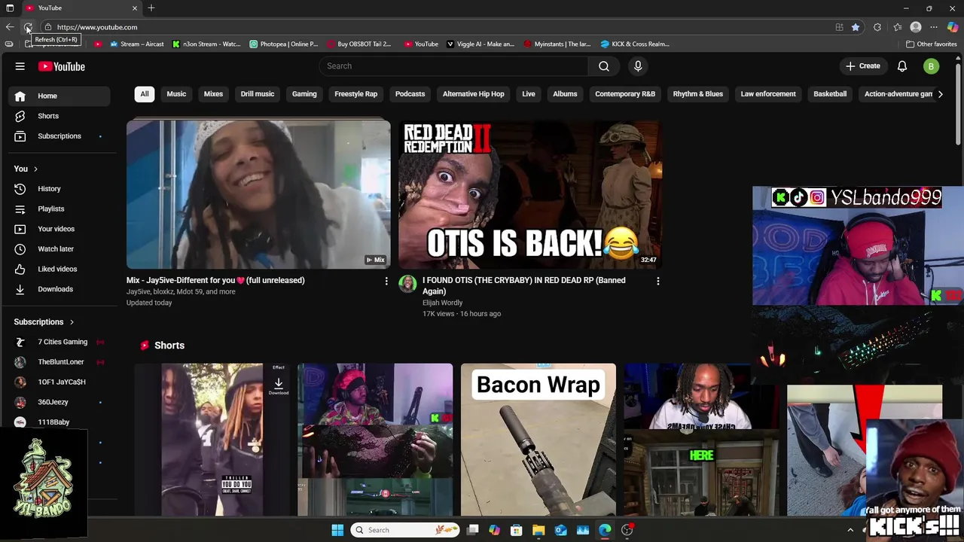Open File Explorer from the taskbar
The image size is (964, 542).
[538, 530]
